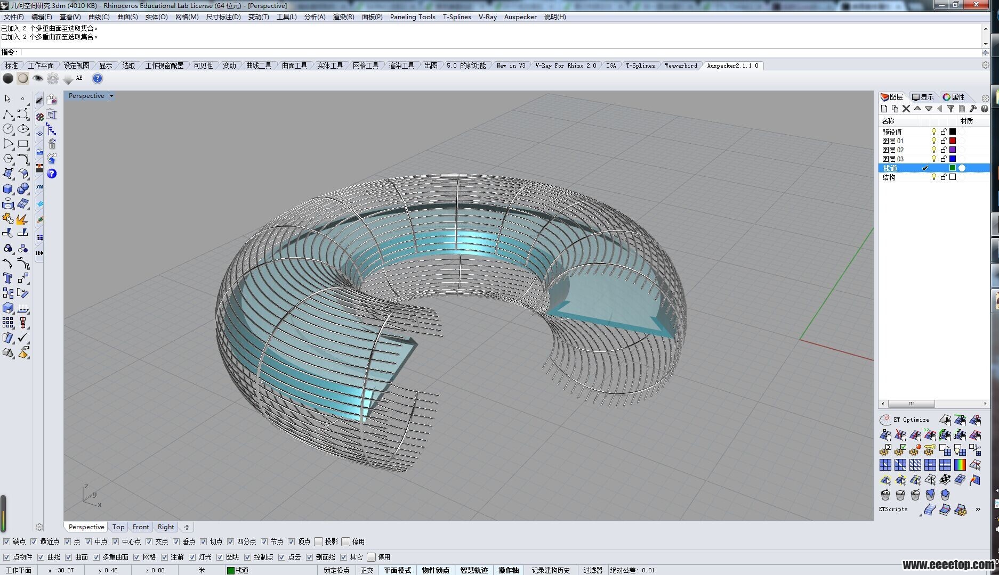Select the polyline tool
The image size is (999, 575).
(8, 114)
